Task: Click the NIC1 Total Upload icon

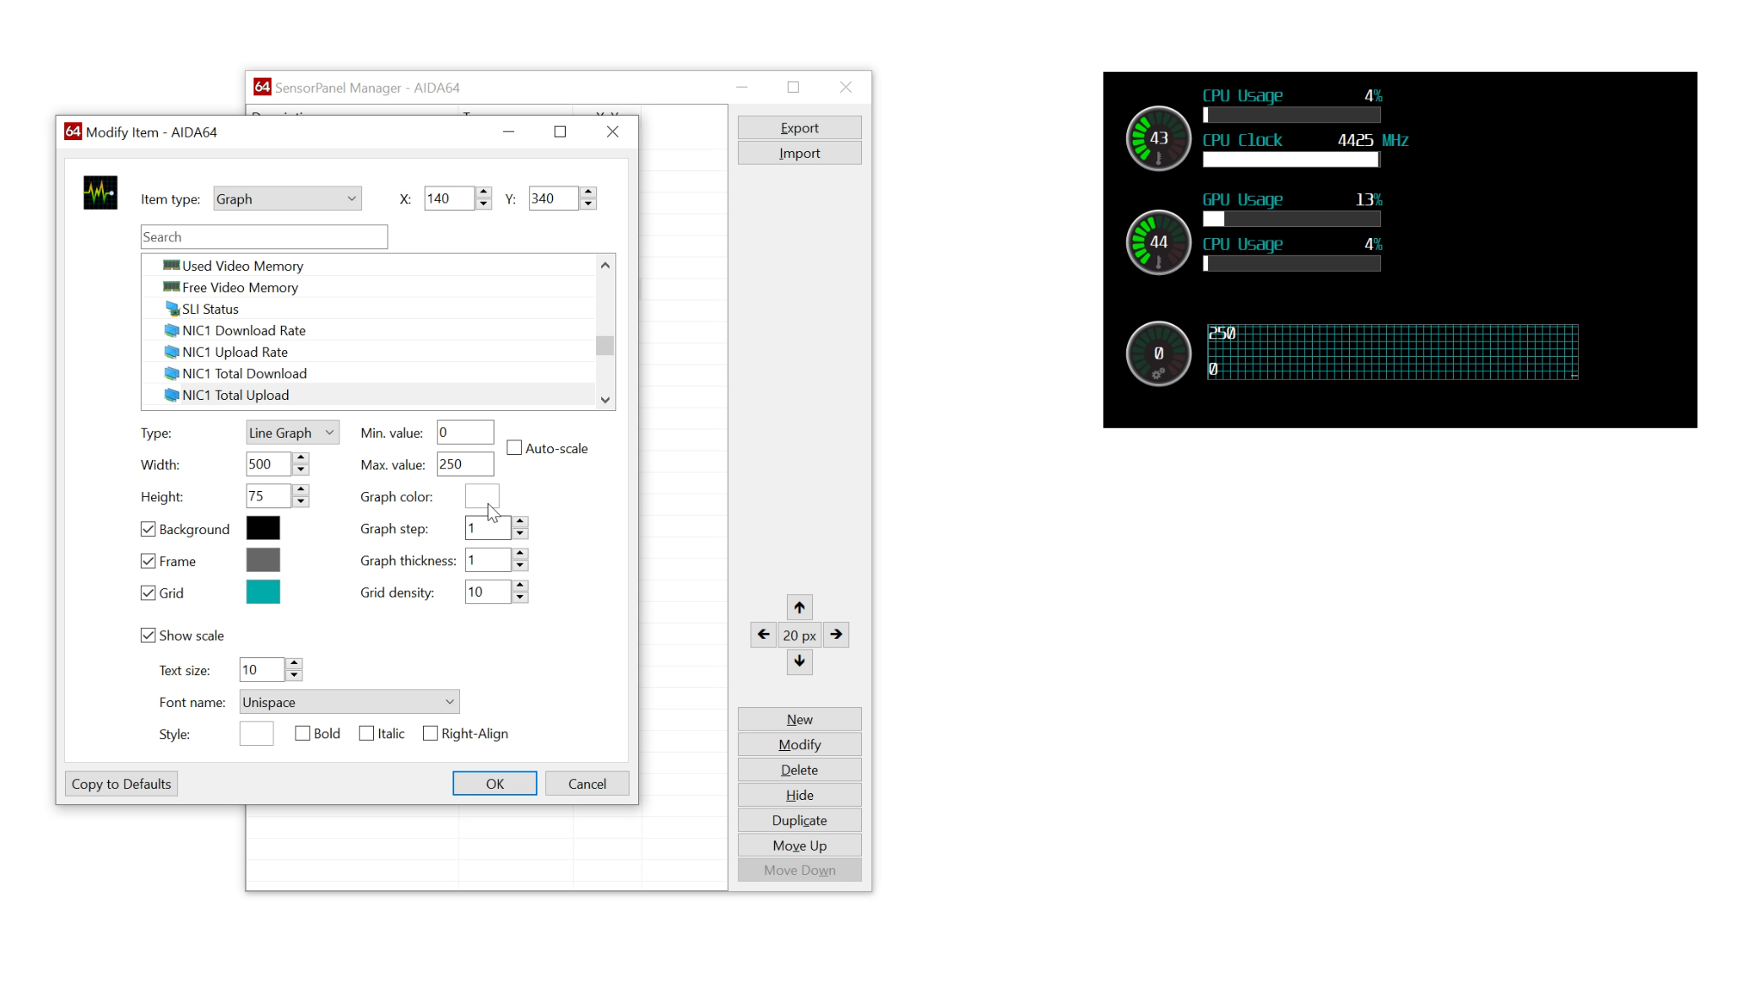Action: click(171, 395)
